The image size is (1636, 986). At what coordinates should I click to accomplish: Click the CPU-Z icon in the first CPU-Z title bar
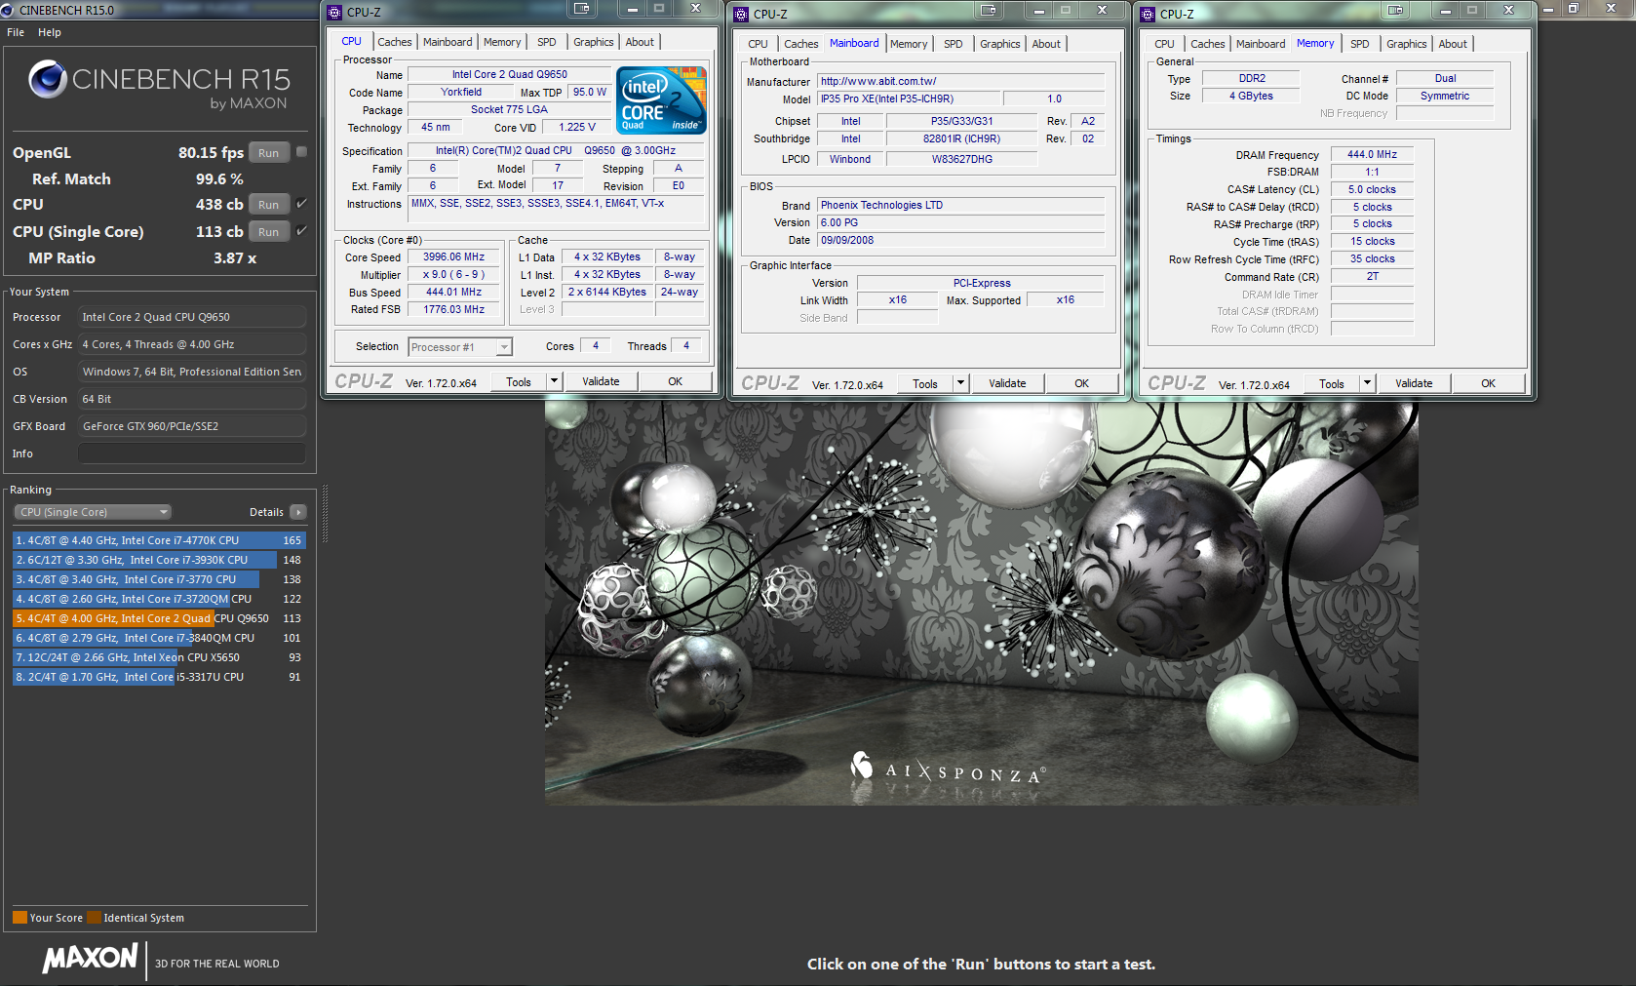(334, 13)
